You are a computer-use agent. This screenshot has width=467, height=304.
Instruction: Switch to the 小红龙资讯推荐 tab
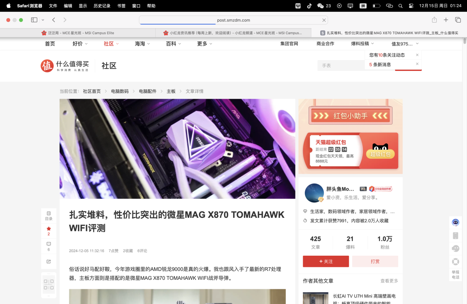tap(233, 33)
